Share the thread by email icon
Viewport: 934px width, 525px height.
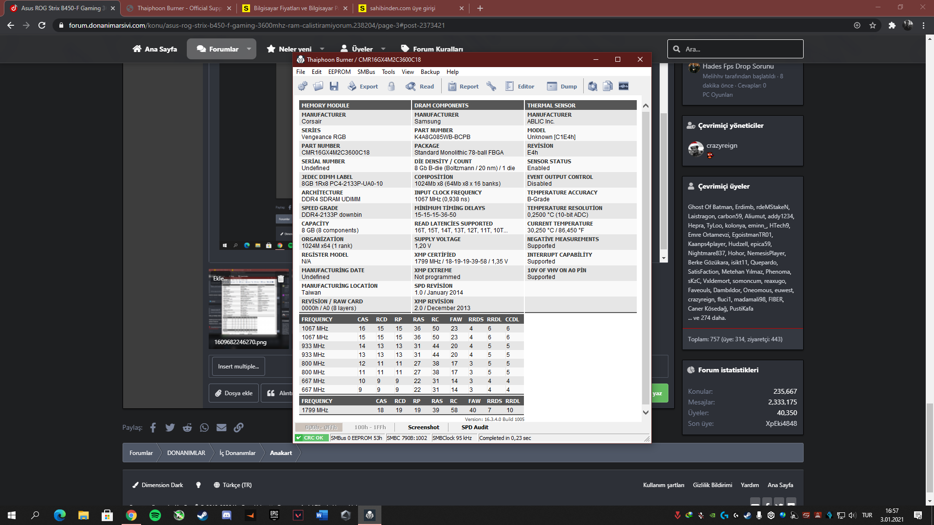tap(221, 427)
